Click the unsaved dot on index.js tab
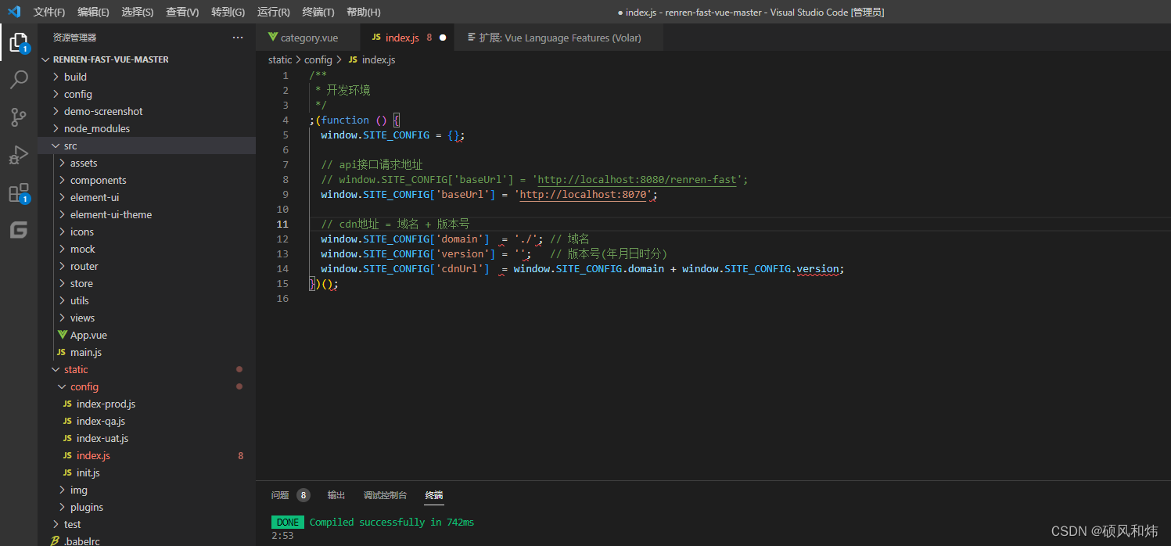 tap(443, 38)
